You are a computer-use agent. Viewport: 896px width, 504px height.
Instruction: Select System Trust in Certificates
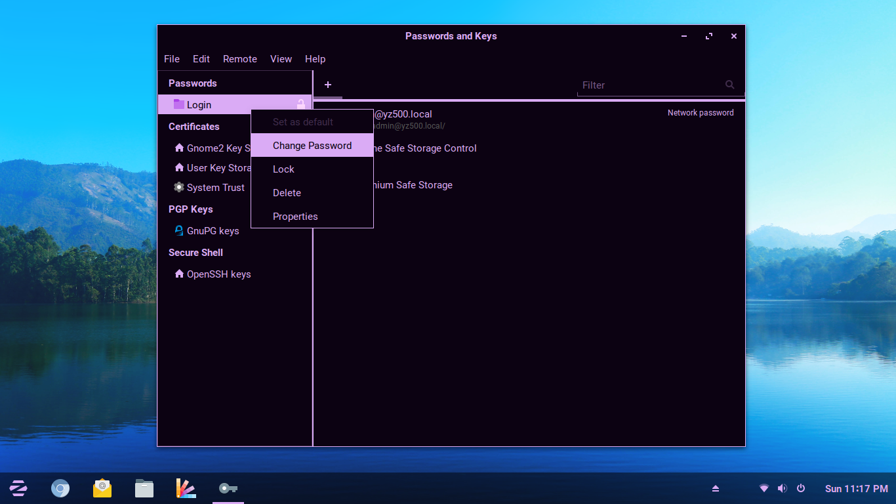[x=215, y=188]
